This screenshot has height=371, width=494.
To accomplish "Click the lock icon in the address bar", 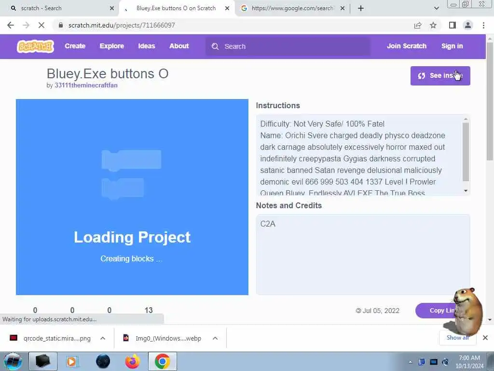I will pyautogui.click(x=61, y=25).
